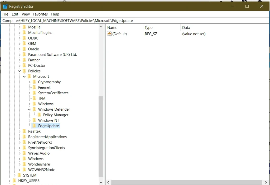Screen dimensions: 270x185
Task: Click the registry path address bar
Action: pyautogui.click(x=135, y=21)
